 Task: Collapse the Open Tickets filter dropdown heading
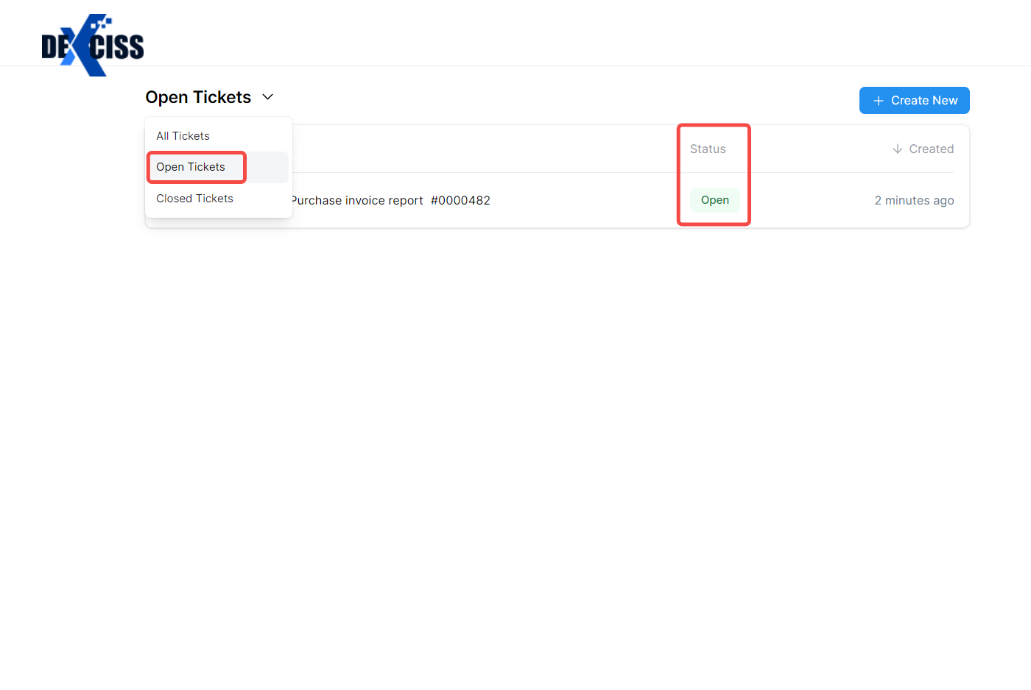tap(198, 97)
